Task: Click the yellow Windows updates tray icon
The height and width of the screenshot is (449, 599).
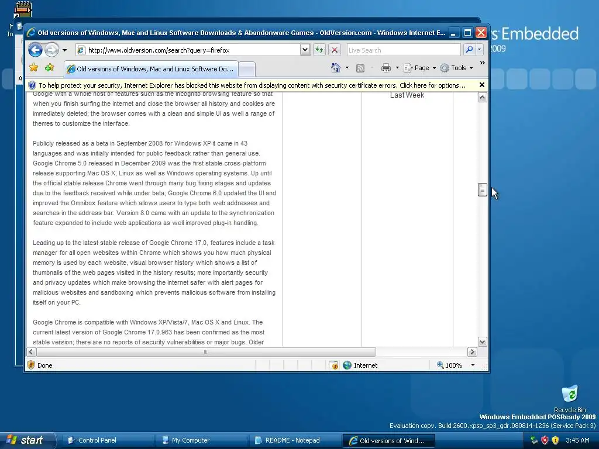Action: (x=555, y=440)
